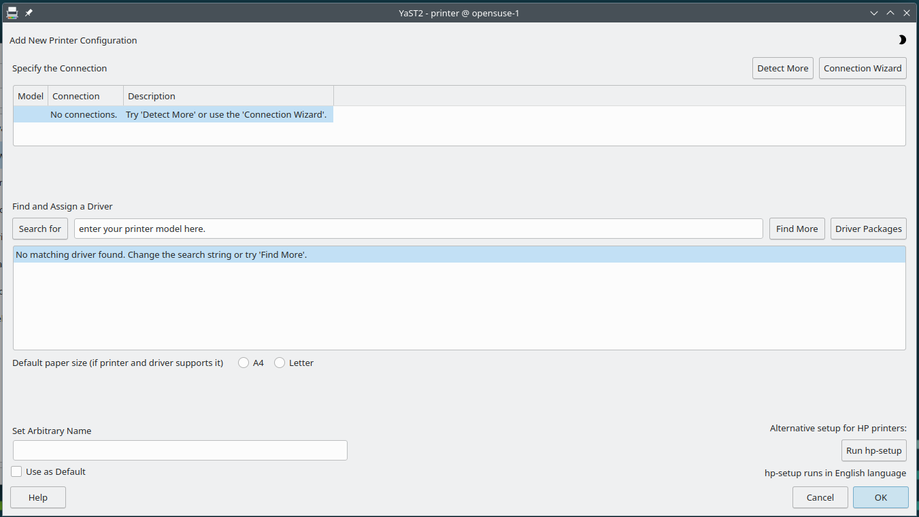Click the printer icon in title bar
Screen dimensions: 919x517
12,13
